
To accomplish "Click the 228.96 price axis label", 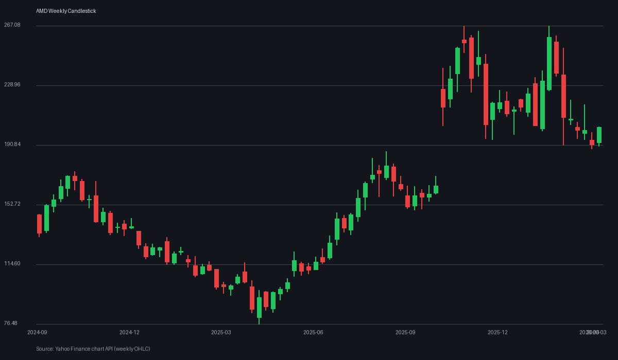I will pyautogui.click(x=12, y=84).
